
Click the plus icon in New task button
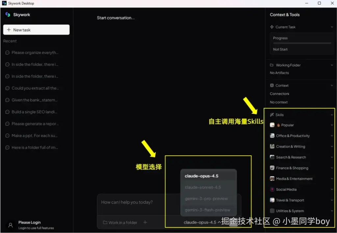(x=9, y=30)
